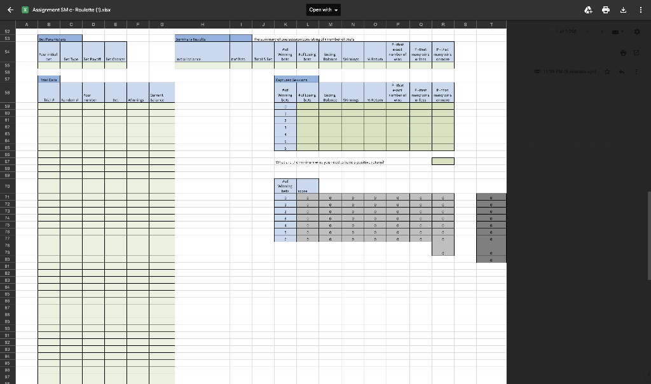This screenshot has height=384, width=651.
Task: Open the 'Open with' dropdown
Action: point(324,10)
